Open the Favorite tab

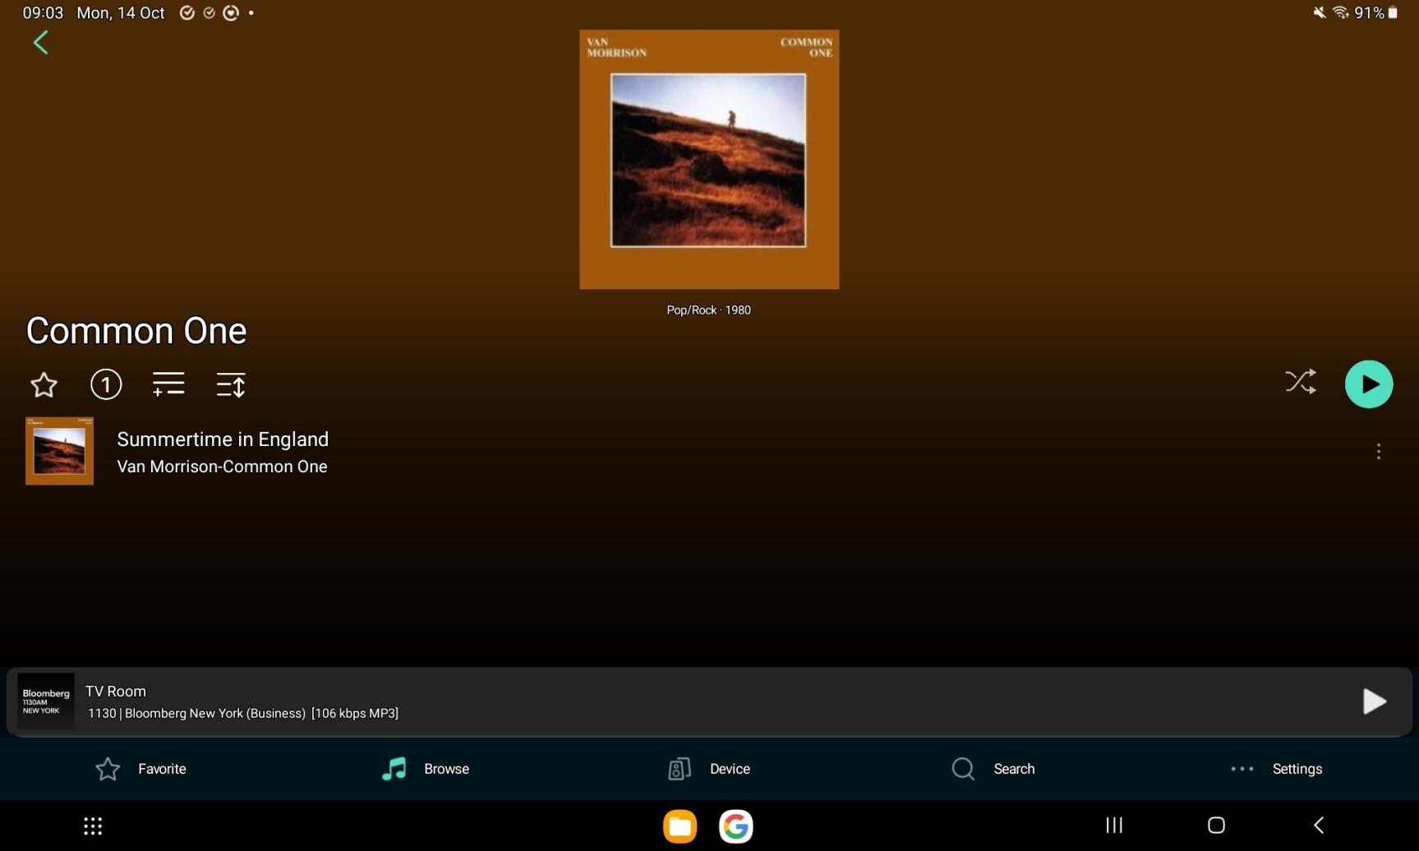pyautogui.click(x=141, y=769)
